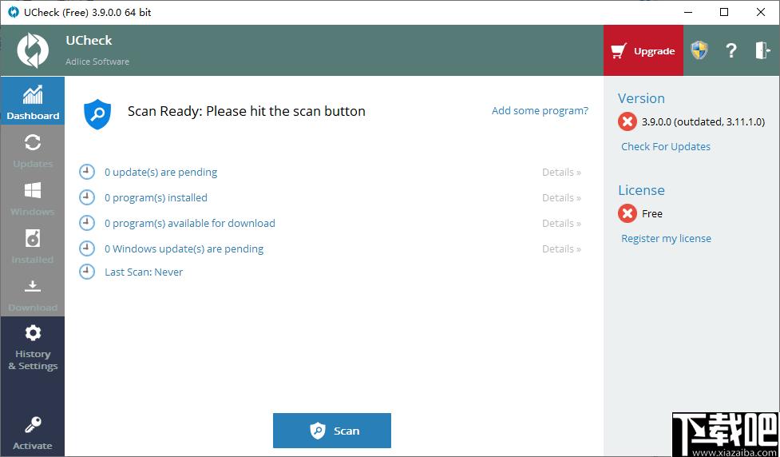
Task: Click 'Check For Updates' link
Action: coord(666,146)
